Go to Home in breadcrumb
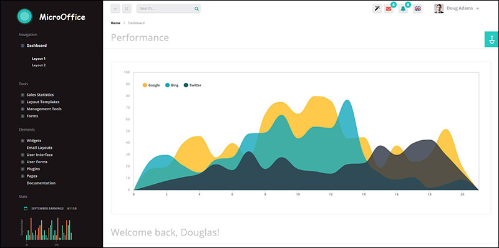 [115, 23]
